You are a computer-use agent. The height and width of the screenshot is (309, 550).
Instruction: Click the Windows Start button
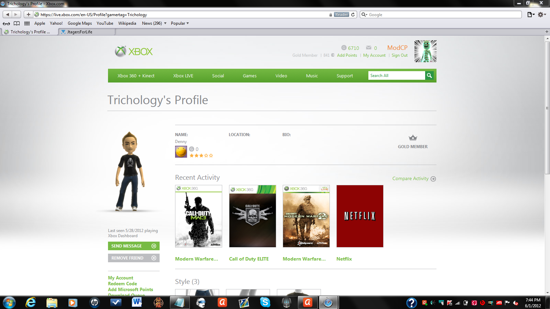[9, 302]
